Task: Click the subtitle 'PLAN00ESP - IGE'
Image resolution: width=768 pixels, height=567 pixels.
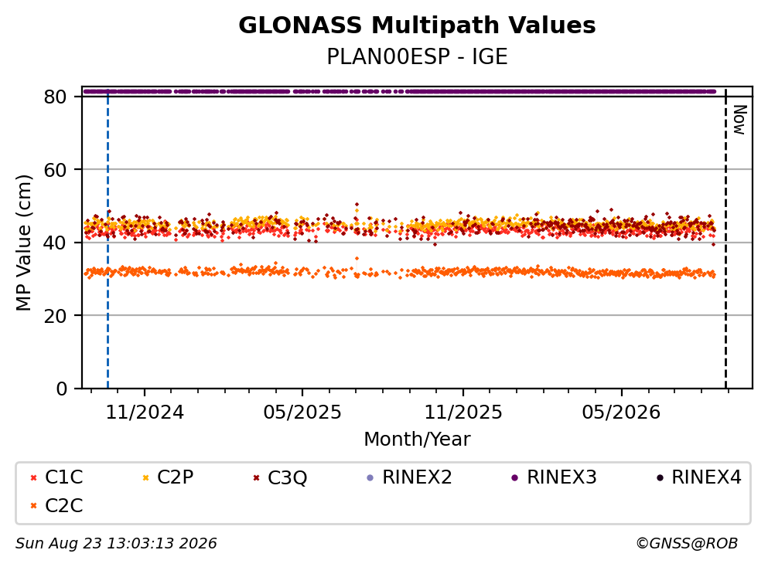Action: coord(417,56)
